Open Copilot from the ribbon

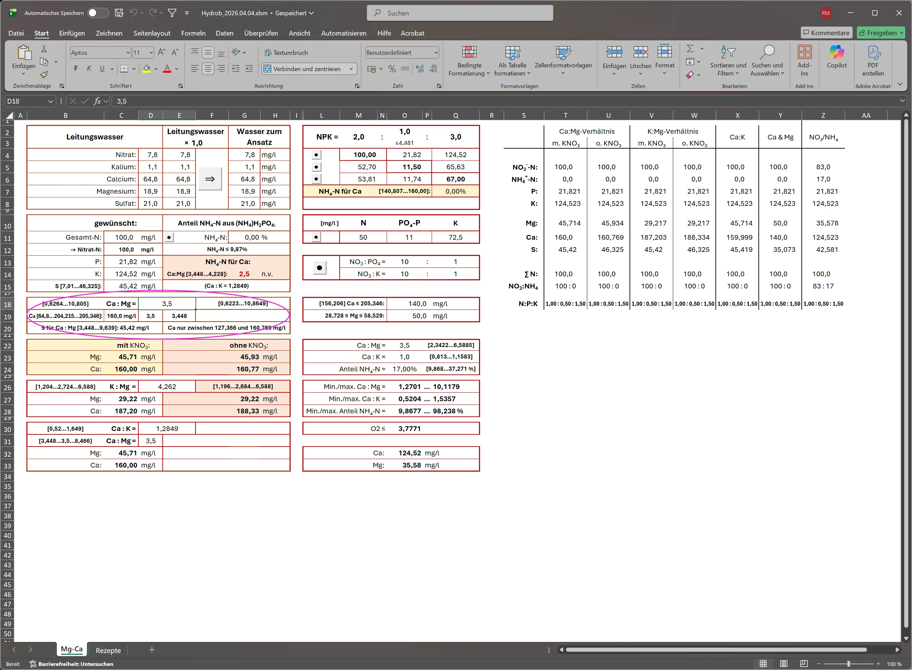tap(836, 52)
